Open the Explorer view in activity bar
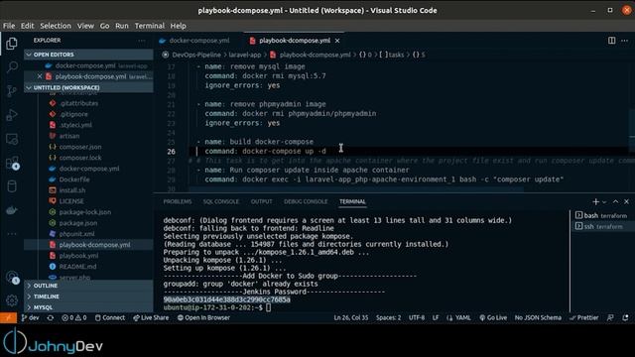 [x=12, y=44]
